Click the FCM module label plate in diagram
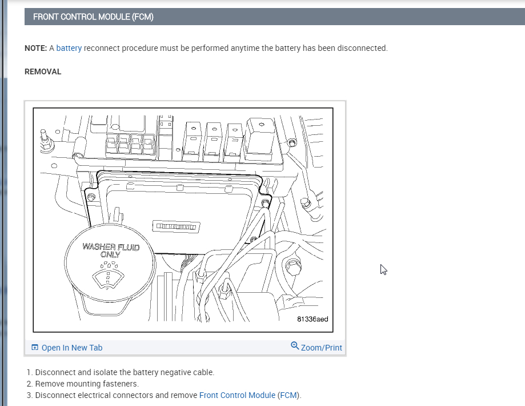The height and width of the screenshot is (406, 525). click(x=177, y=226)
